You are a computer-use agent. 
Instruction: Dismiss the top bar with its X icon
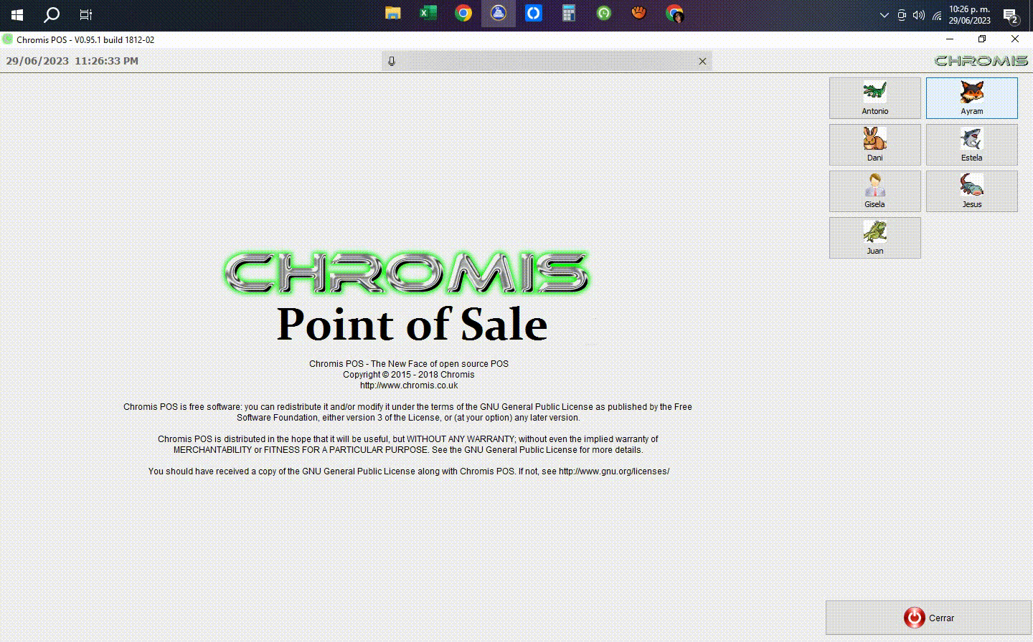pos(702,61)
